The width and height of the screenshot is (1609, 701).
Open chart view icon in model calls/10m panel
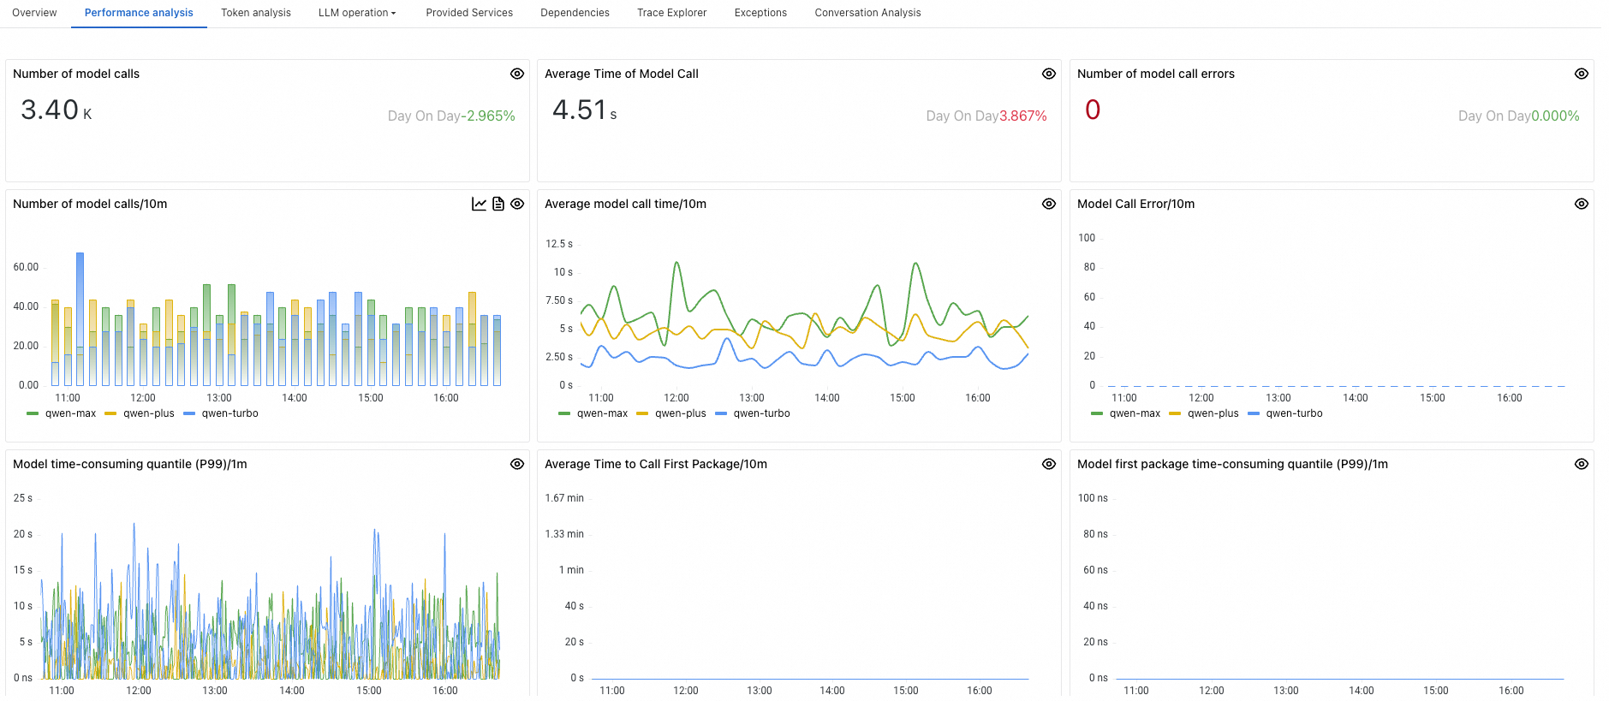479,204
